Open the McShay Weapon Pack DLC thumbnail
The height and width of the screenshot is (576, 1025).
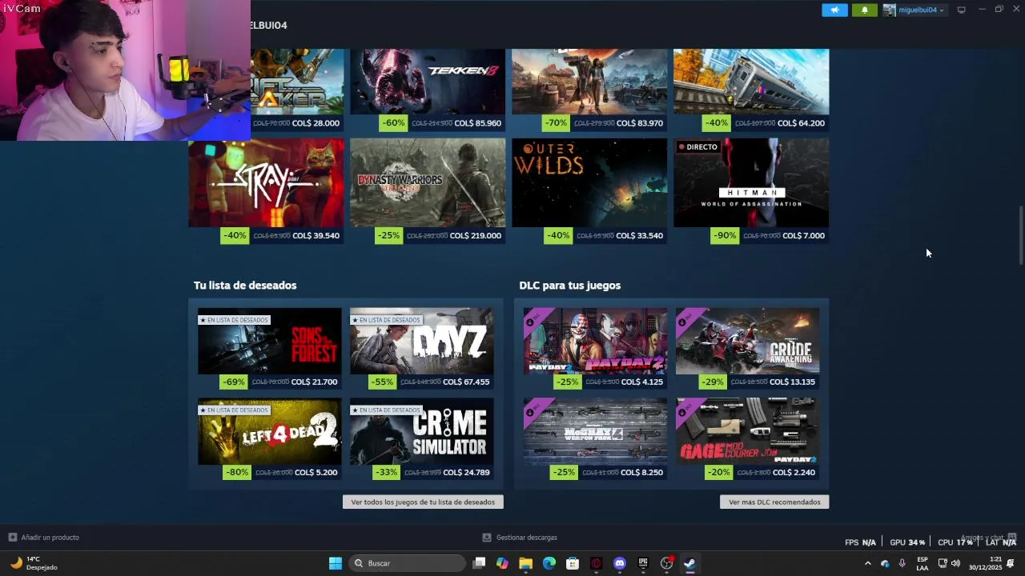[596, 431]
